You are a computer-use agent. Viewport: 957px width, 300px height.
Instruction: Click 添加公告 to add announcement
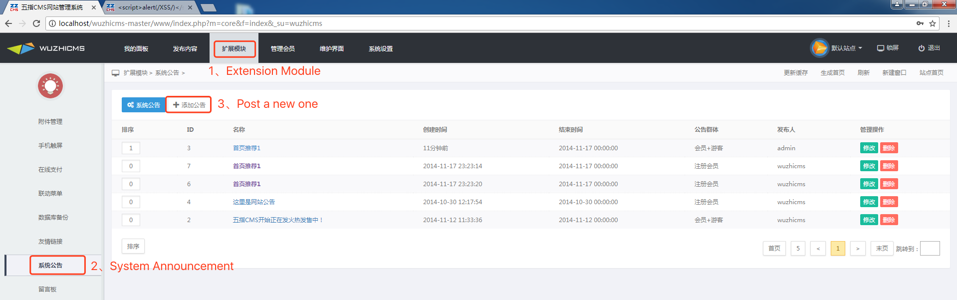[189, 105]
